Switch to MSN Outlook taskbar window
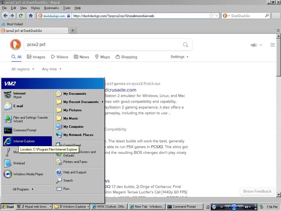This screenshot has width=281, height=211. [x=109, y=207]
